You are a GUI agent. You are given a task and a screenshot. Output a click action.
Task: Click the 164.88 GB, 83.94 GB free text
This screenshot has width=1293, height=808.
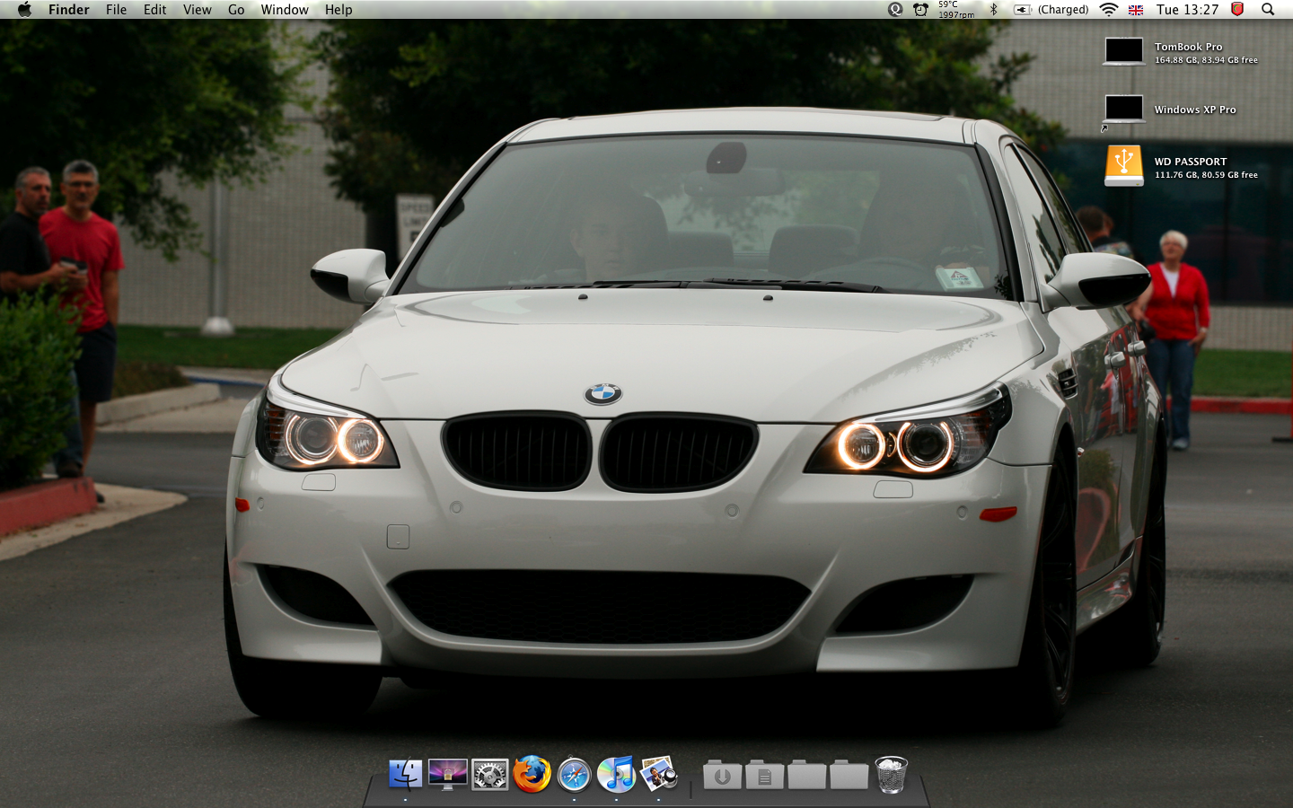(1206, 60)
